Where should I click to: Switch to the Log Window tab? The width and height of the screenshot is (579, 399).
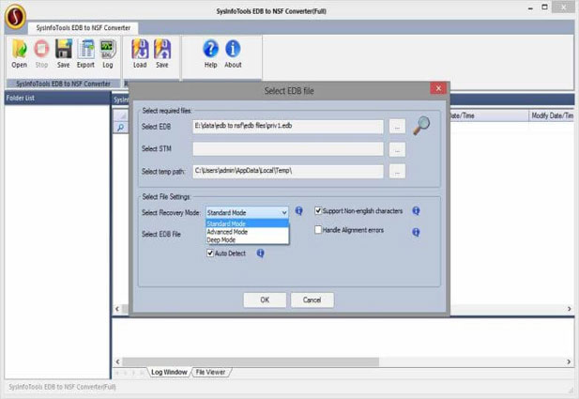(x=169, y=372)
